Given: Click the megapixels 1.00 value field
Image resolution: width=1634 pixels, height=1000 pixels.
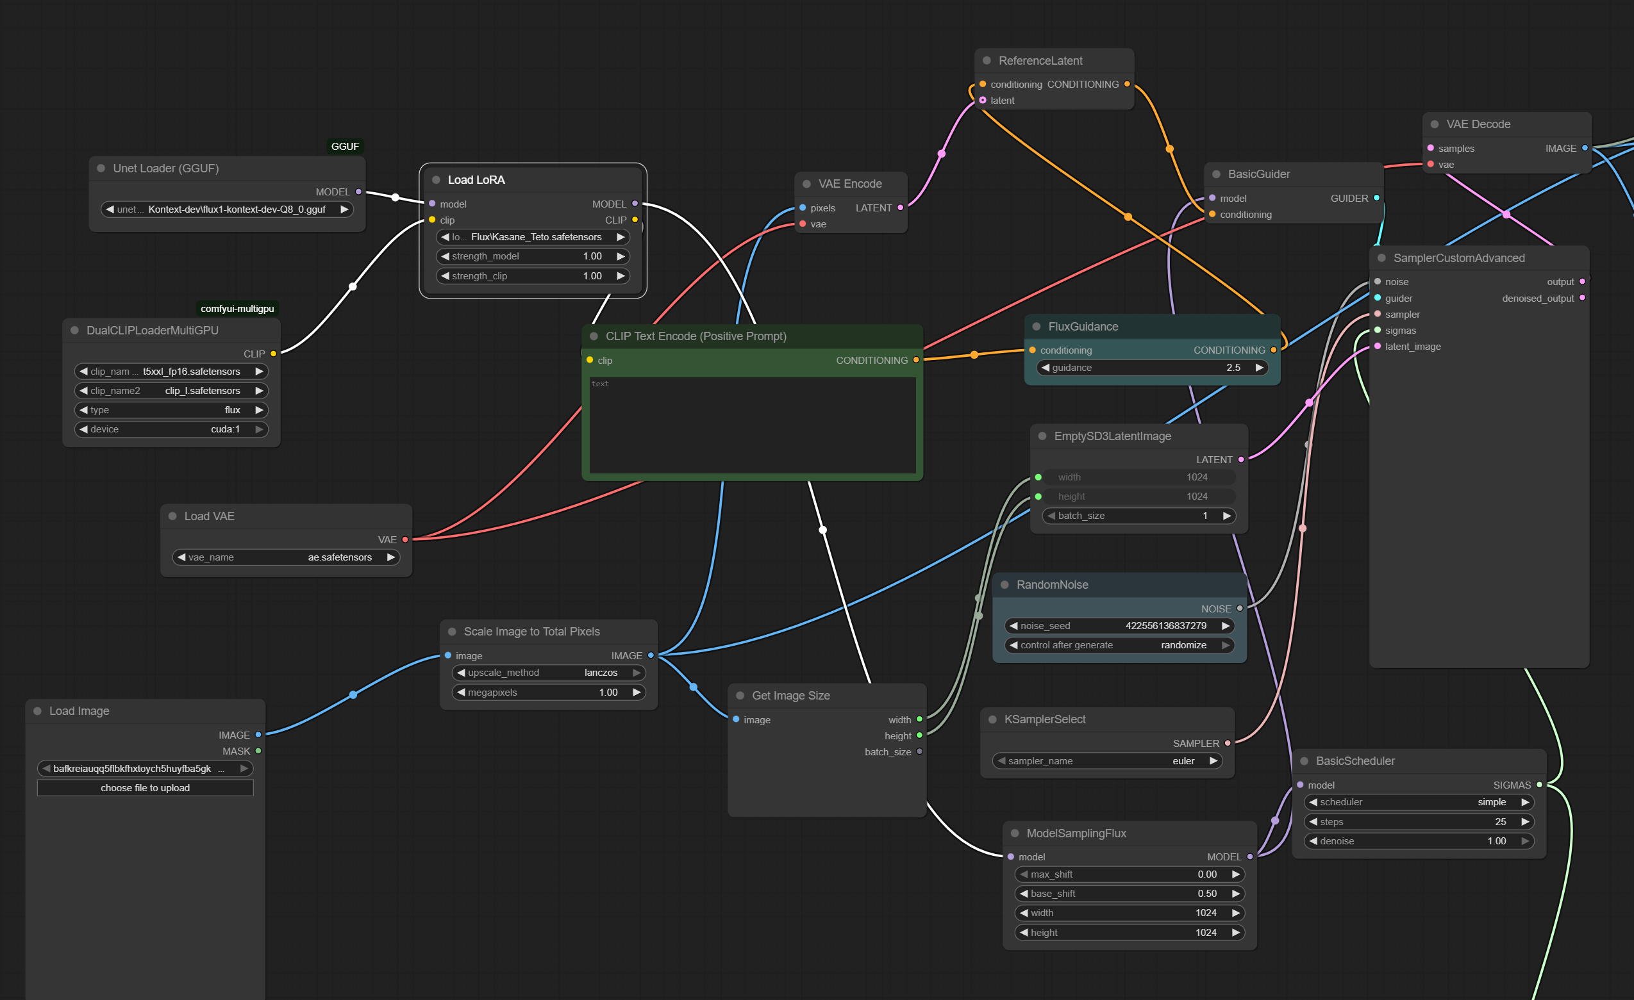Looking at the screenshot, I should click(x=549, y=692).
